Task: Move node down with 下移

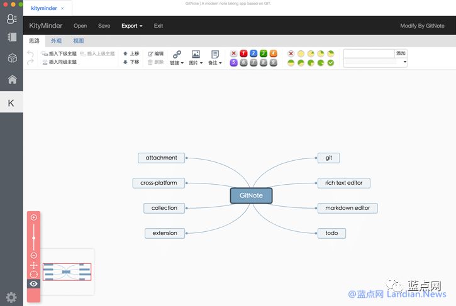Action: point(131,62)
